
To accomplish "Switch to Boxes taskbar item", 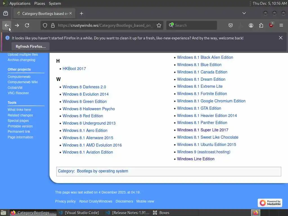I will (161, 213).
